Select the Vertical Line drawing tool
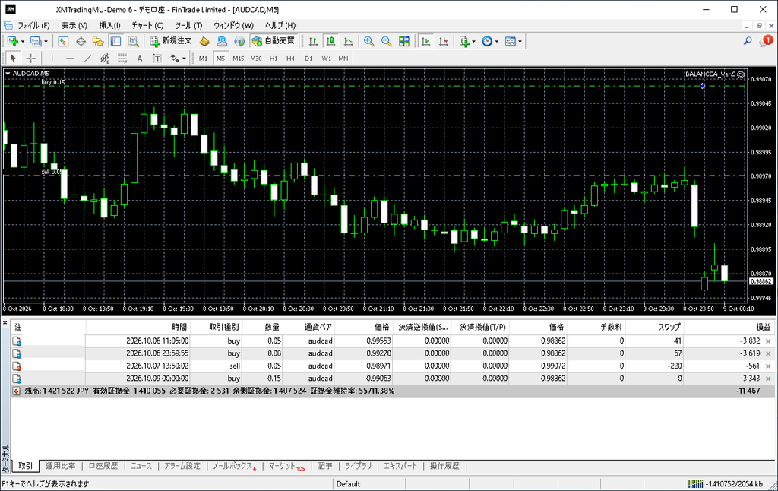The height and width of the screenshot is (491, 778). pos(52,59)
